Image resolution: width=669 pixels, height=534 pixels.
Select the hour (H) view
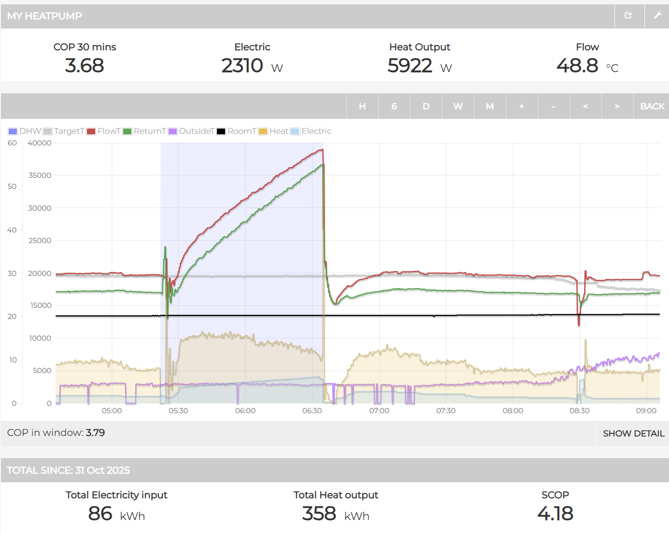[362, 106]
